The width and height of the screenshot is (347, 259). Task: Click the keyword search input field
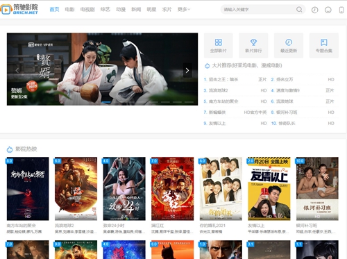coord(259,10)
